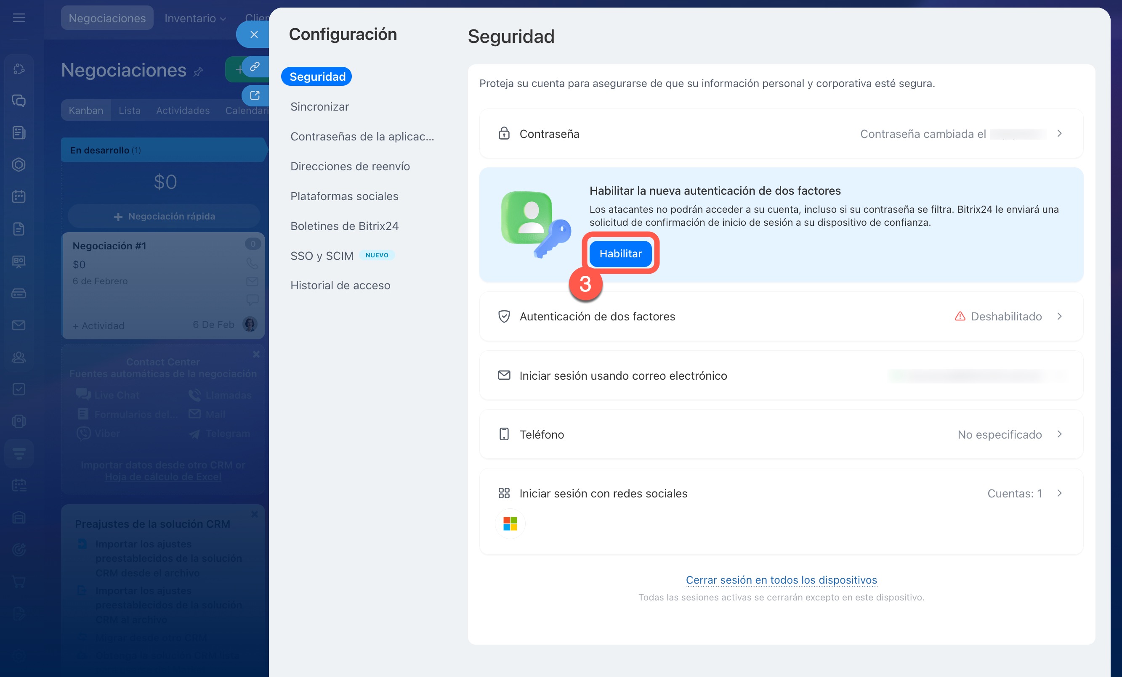The image size is (1122, 677).
Task: Open Sincronizar settings section
Action: [319, 106]
